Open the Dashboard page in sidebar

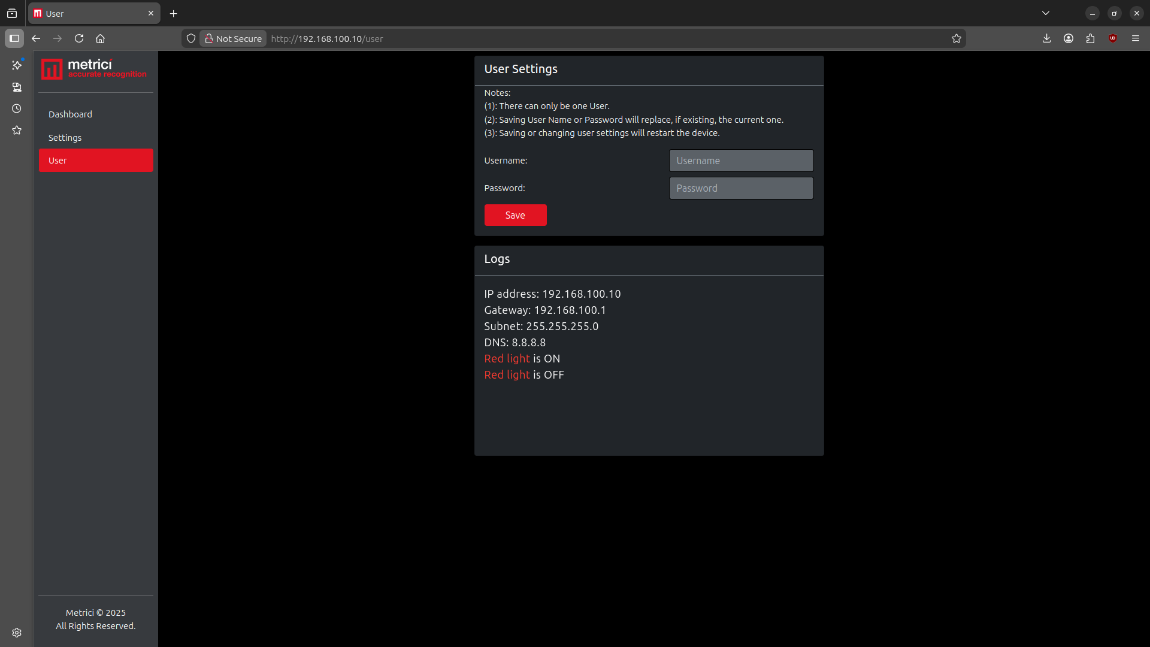click(x=96, y=114)
